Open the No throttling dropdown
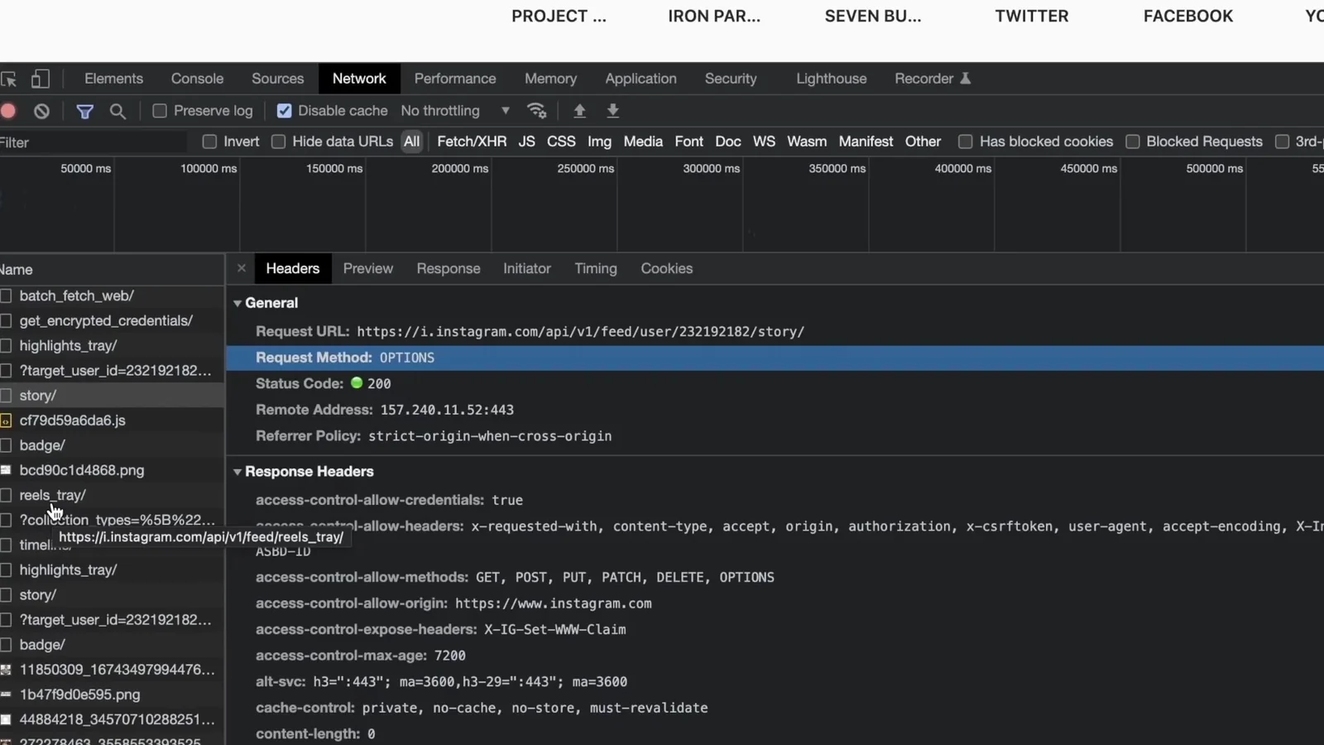 (455, 111)
